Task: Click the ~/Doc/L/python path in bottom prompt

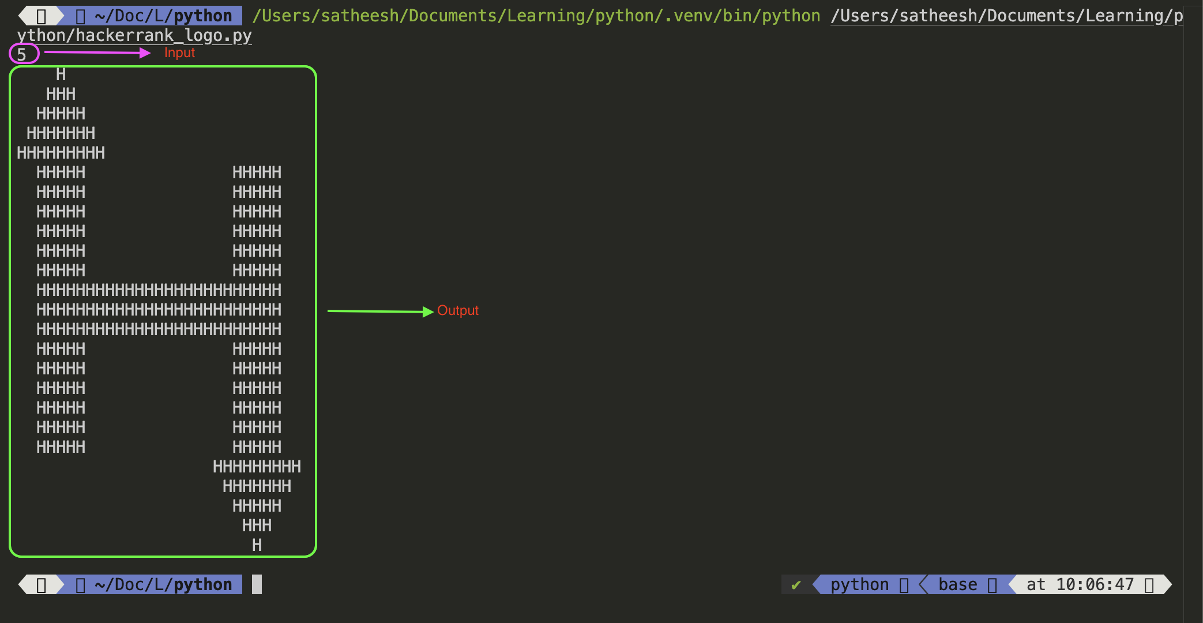Action: pyautogui.click(x=163, y=585)
